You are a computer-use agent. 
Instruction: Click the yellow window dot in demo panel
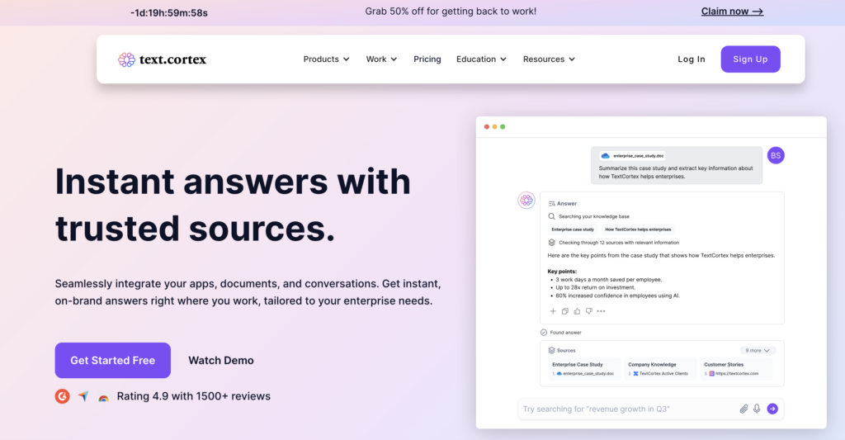[x=495, y=126]
